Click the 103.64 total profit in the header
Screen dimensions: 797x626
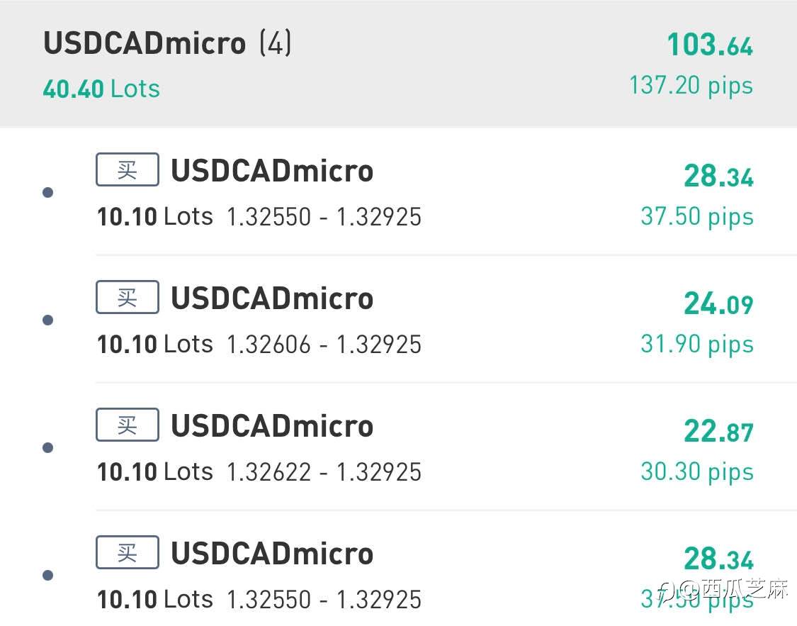click(710, 46)
